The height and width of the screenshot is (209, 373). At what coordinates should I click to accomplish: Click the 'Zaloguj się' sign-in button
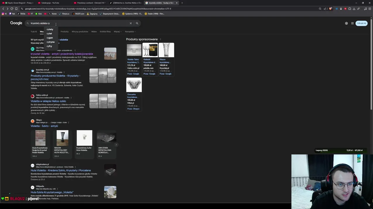(361, 23)
